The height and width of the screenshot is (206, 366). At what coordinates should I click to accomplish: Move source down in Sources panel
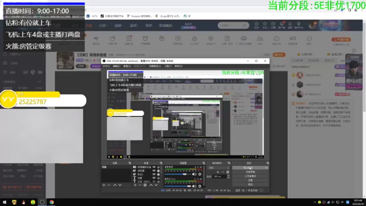click(156, 185)
